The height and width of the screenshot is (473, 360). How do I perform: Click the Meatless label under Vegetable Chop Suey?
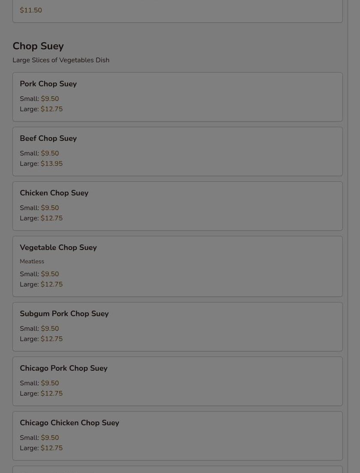[x=32, y=261]
